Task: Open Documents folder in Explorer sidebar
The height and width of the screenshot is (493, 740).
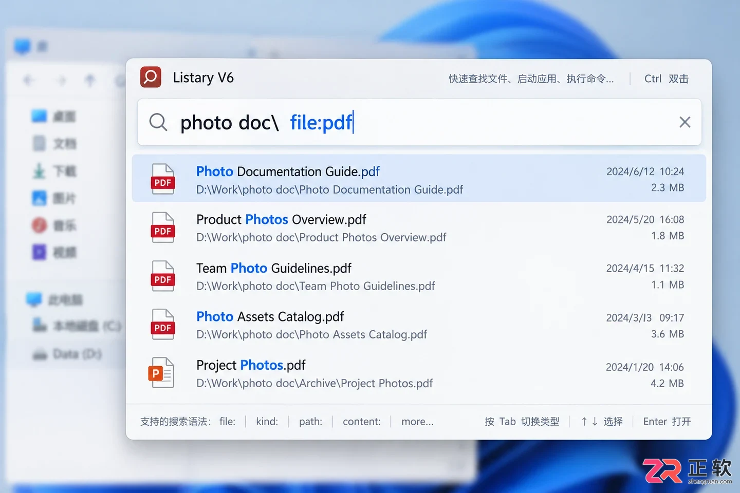Action: tap(53, 143)
